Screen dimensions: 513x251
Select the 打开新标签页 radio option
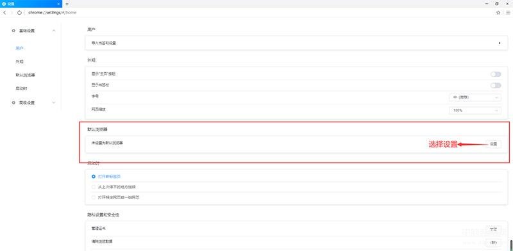[x=94, y=177]
